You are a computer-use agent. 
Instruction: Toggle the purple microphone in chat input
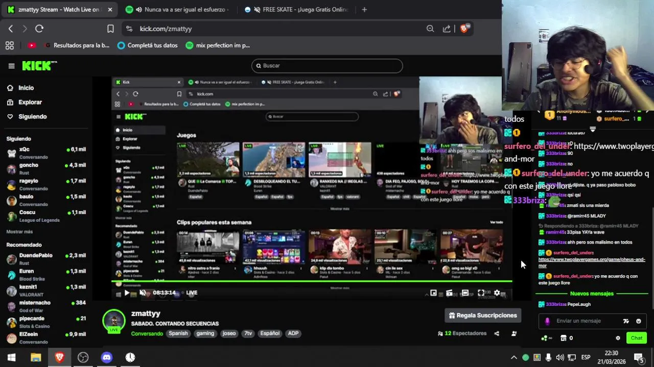click(547, 321)
